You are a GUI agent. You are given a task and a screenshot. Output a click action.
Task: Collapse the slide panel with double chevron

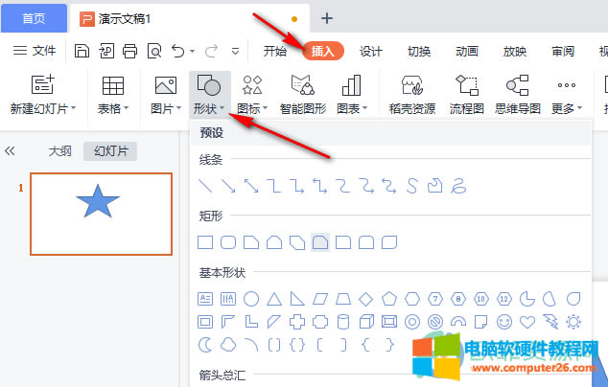click(12, 150)
